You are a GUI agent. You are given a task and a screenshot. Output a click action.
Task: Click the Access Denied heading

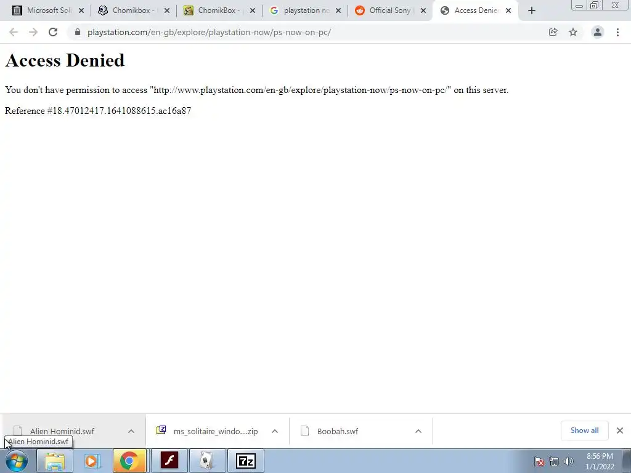[65, 61]
